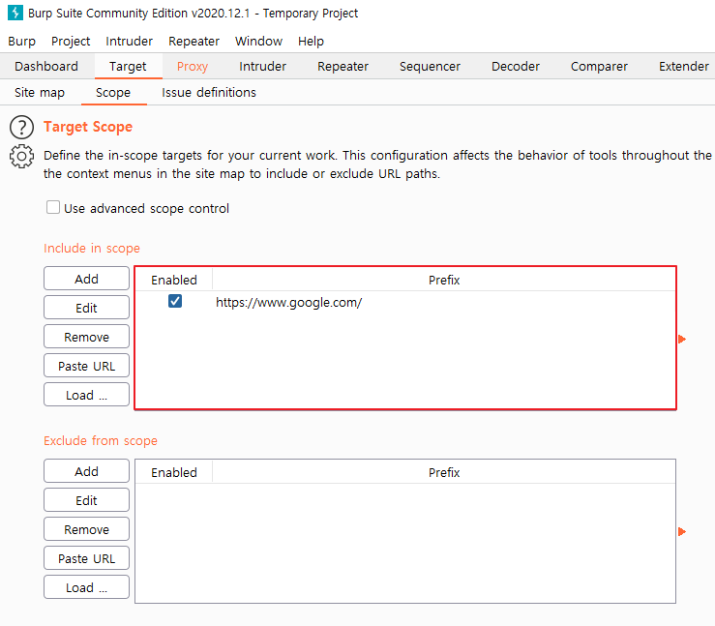Click Load ... under Exclude from scope
Screen dimensions: 715x626
87,587
